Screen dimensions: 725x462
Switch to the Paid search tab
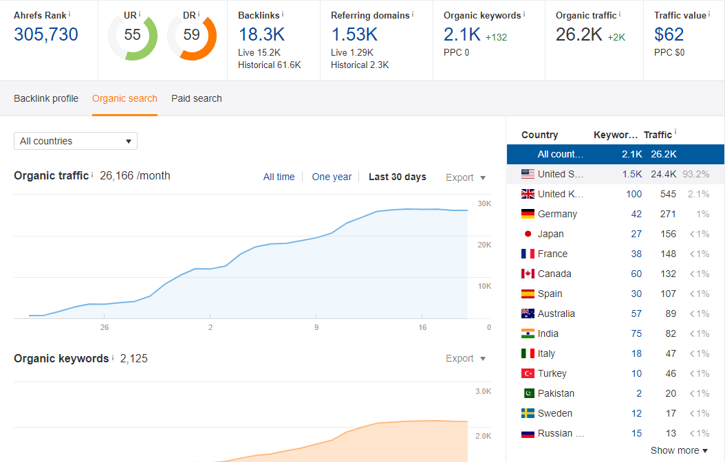pyautogui.click(x=197, y=98)
